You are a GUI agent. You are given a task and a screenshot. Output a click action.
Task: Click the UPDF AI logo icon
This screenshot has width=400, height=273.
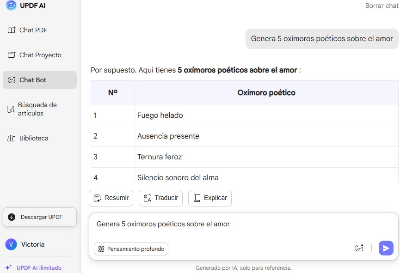11,6
